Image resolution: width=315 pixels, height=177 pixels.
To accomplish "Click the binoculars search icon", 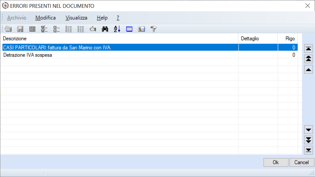I will coord(105,29).
